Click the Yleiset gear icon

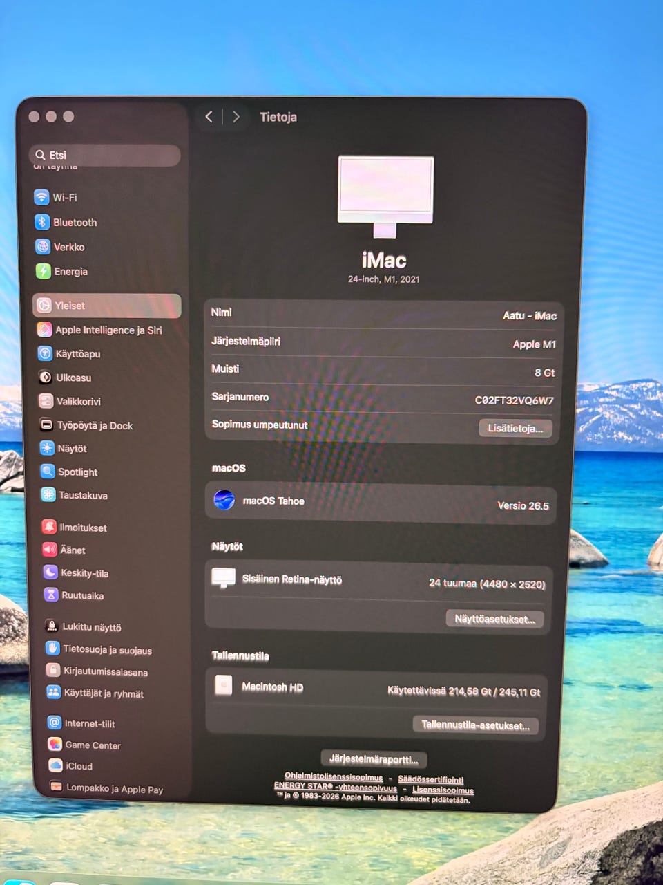point(44,305)
